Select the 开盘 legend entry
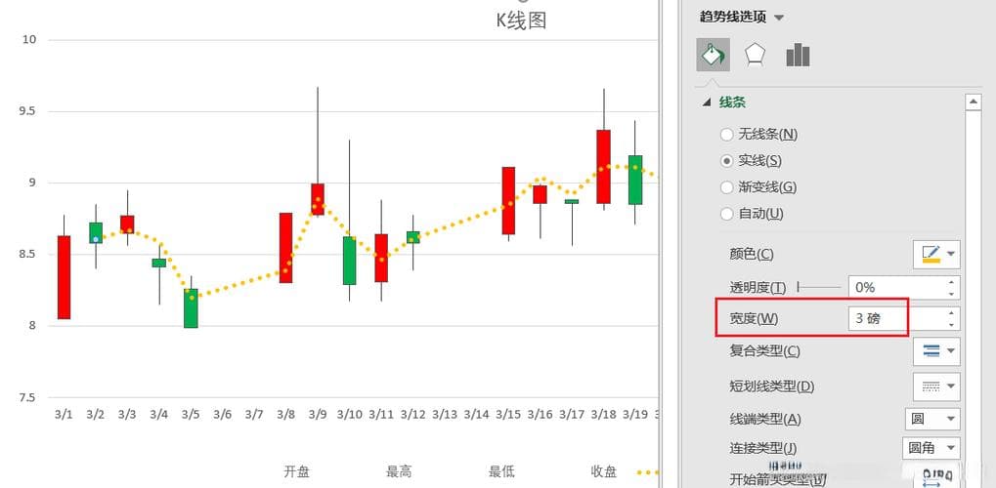The image size is (996, 488). (296, 471)
